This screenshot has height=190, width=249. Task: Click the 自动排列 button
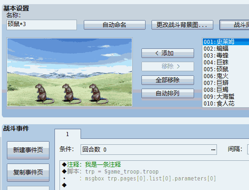tap(168, 93)
